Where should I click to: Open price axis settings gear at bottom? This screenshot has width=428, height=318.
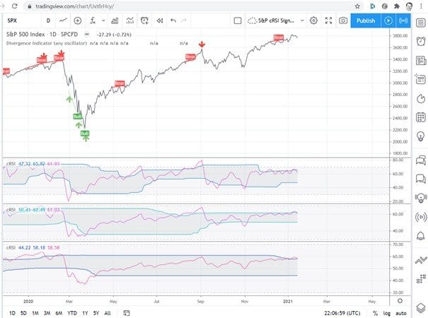pos(400,301)
